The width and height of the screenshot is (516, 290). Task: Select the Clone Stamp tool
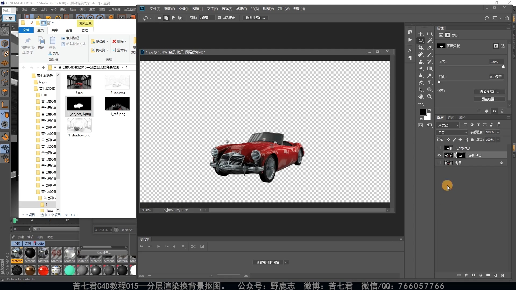[421, 61]
